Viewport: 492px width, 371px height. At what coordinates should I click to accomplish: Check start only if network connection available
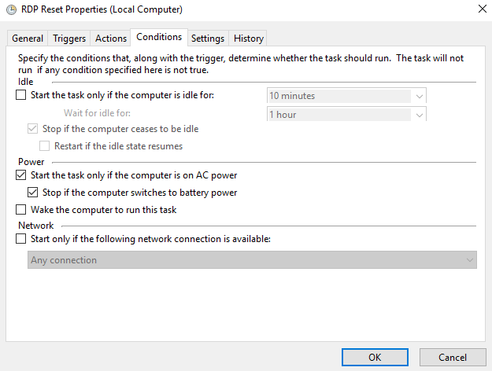pyautogui.click(x=21, y=239)
